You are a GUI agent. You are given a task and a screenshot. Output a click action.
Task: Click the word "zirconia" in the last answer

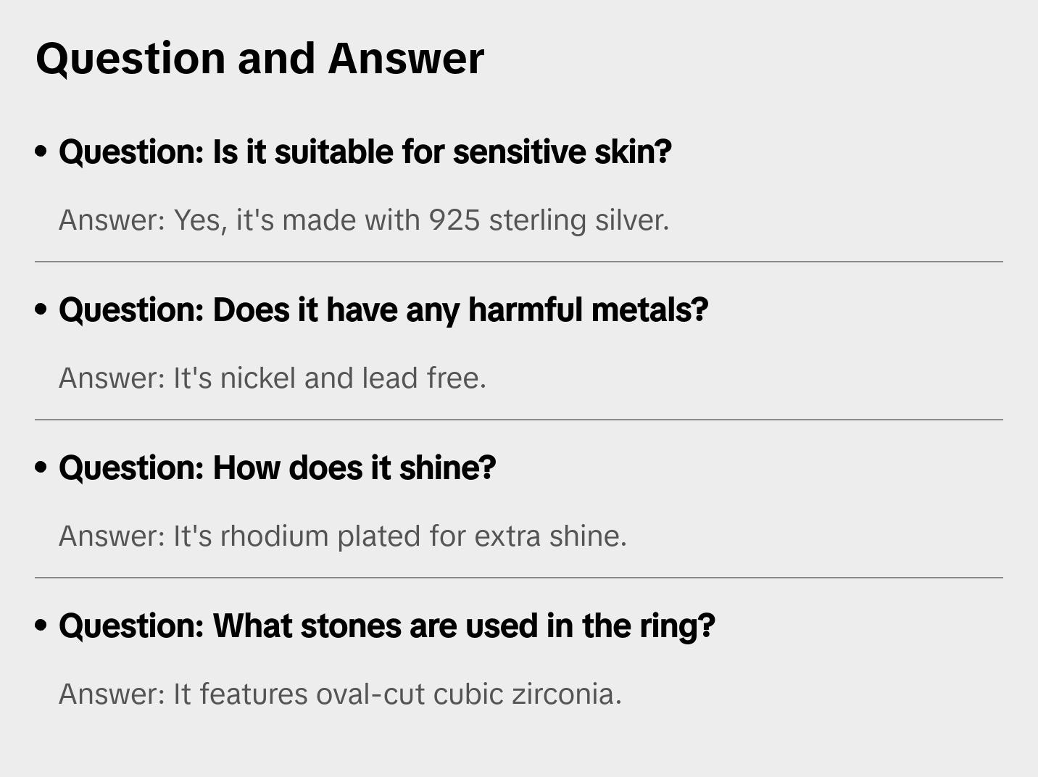(x=567, y=694)
